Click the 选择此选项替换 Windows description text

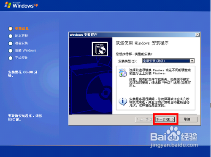pyautogui.click(x=160, y=72)
